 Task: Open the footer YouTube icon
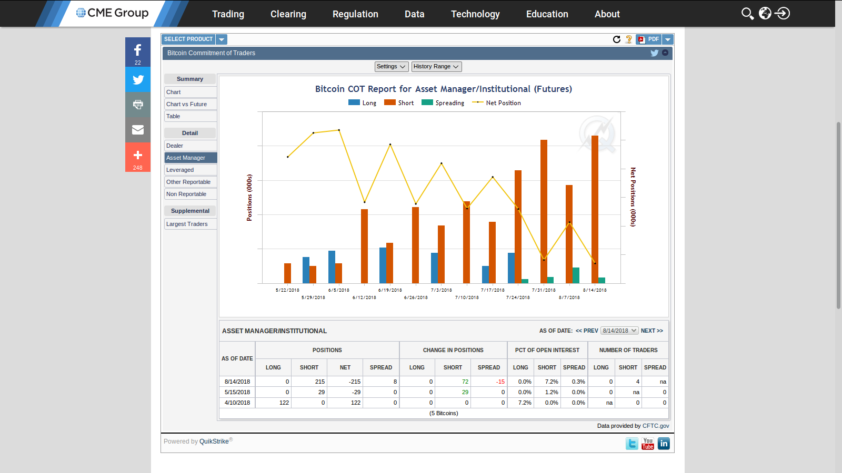tap(648, 444)
